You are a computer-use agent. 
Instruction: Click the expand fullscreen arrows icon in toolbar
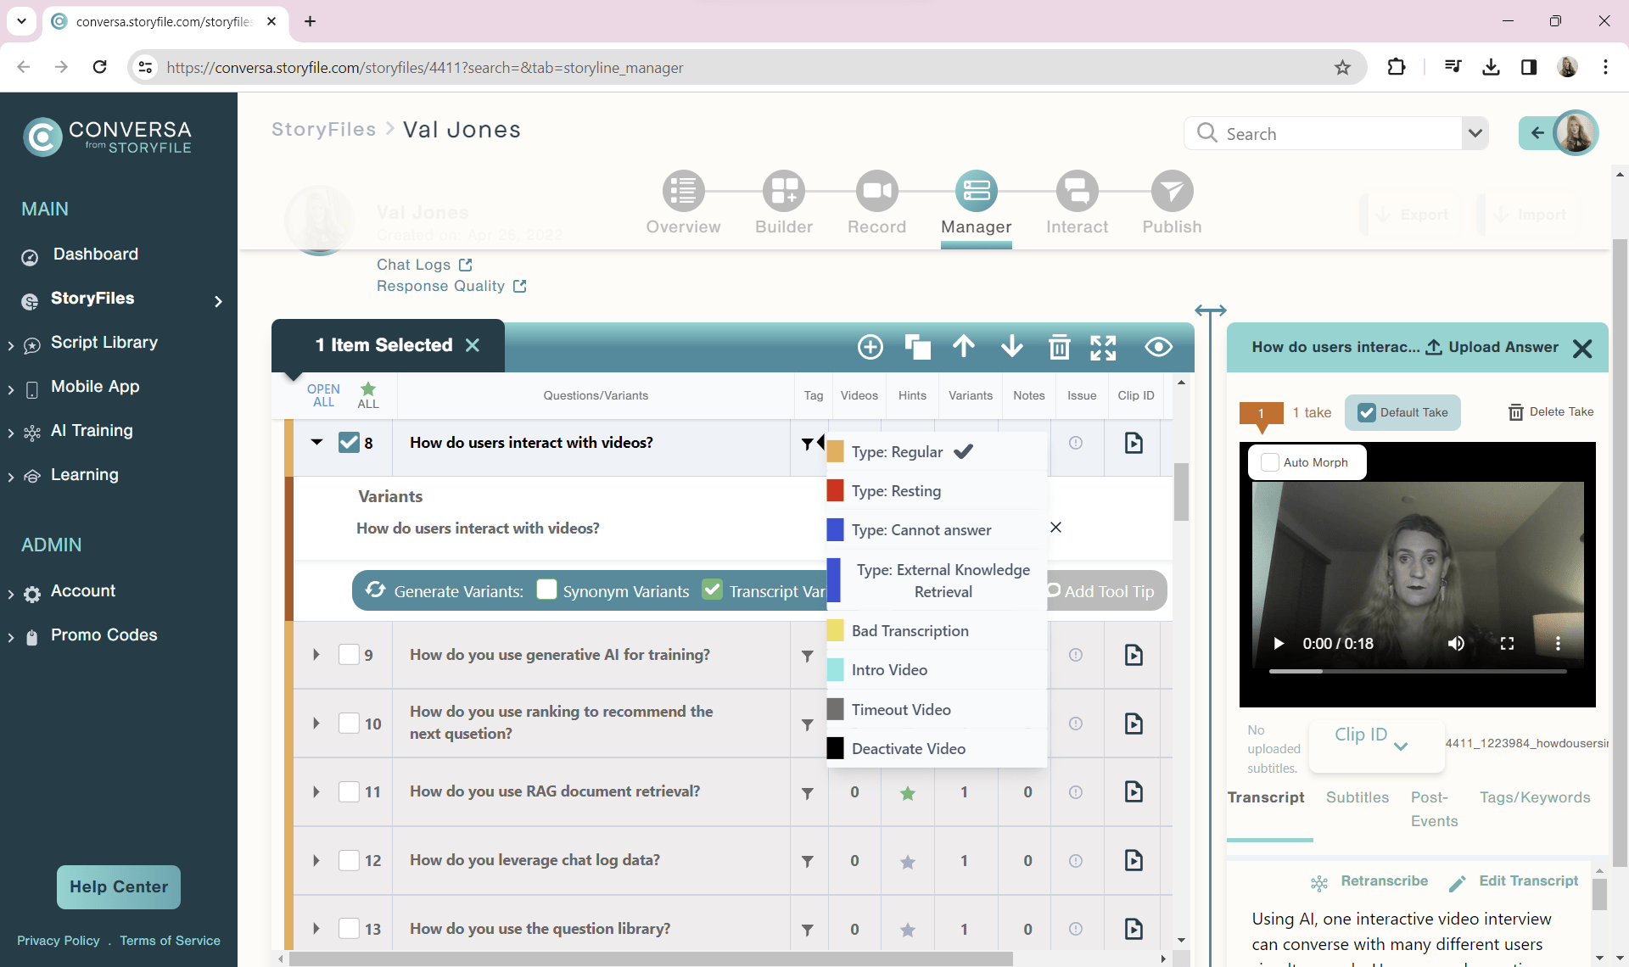1103,346
